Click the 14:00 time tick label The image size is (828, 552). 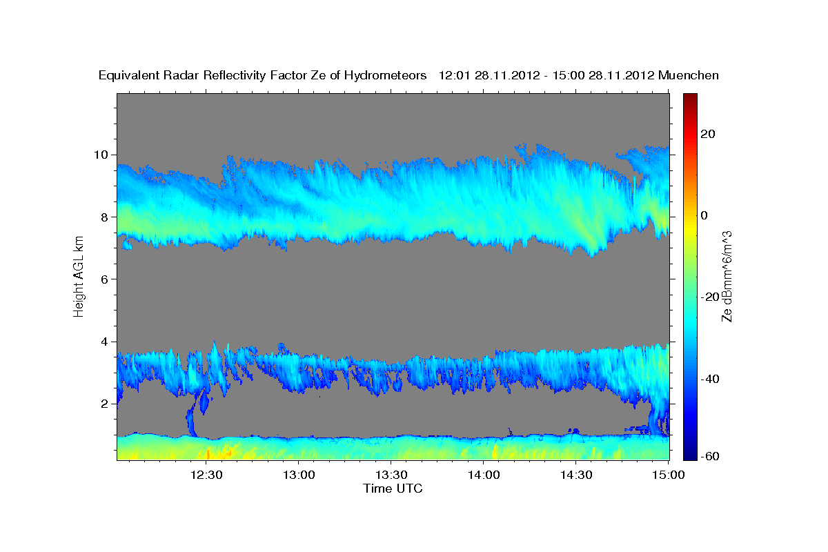tap(484, 475)
